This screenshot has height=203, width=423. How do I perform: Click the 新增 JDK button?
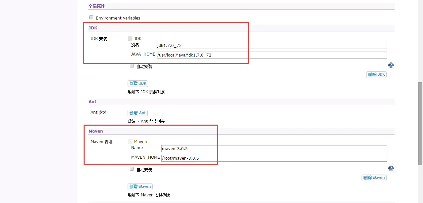click(x=138, y=84)
